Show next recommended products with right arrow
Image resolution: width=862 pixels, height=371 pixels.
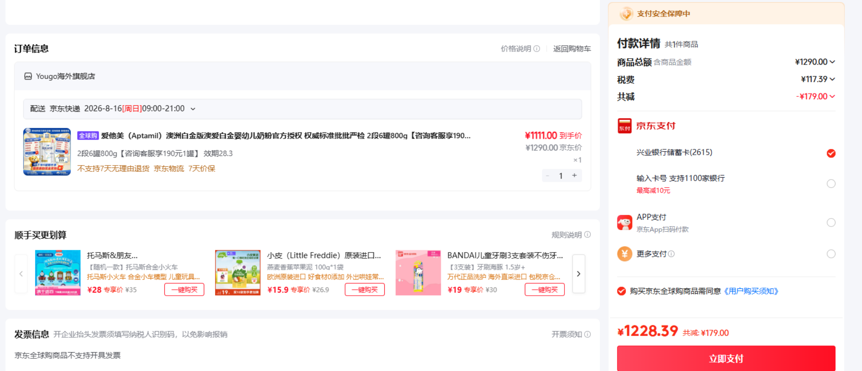coord(579,274)
